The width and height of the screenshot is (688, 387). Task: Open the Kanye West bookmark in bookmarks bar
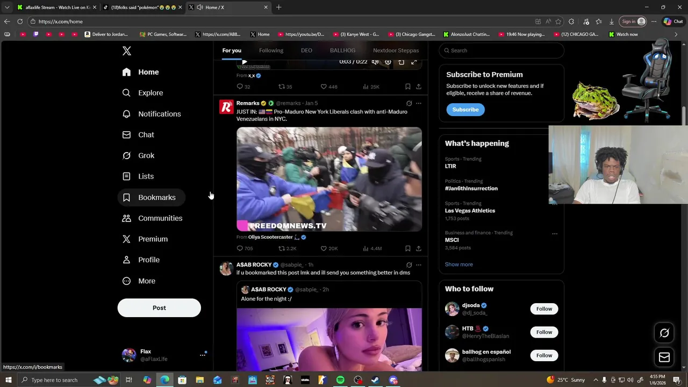point(356,34)
